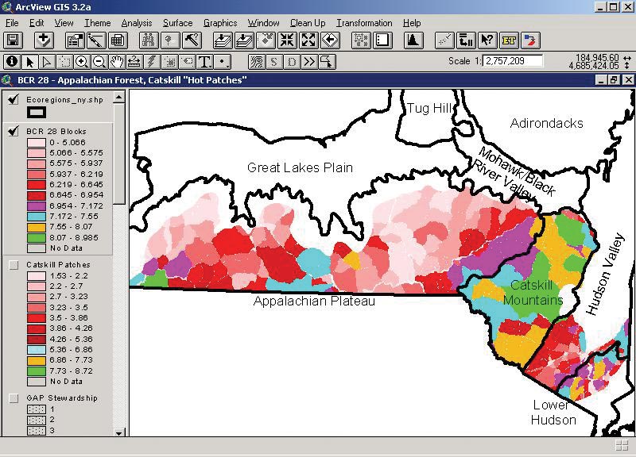Click the 7.172 - 7.55 cyan swatch

[x=37, y=217]
